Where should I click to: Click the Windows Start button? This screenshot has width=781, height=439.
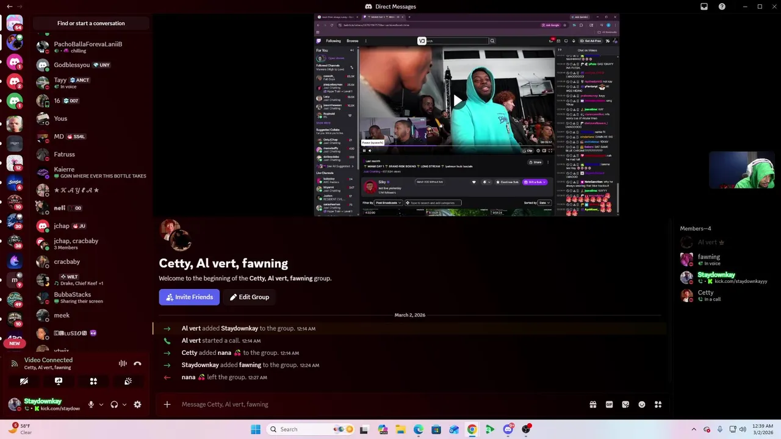point(256,429)
